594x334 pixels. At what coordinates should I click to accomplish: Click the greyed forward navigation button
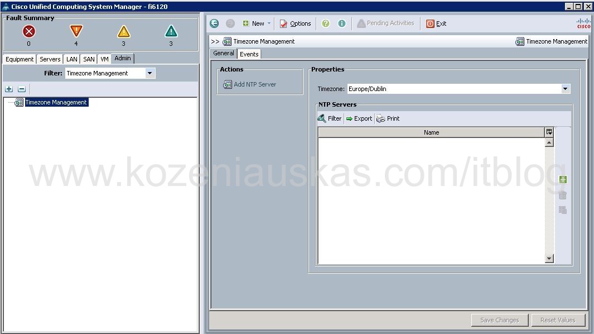click(x=230, y=23)
